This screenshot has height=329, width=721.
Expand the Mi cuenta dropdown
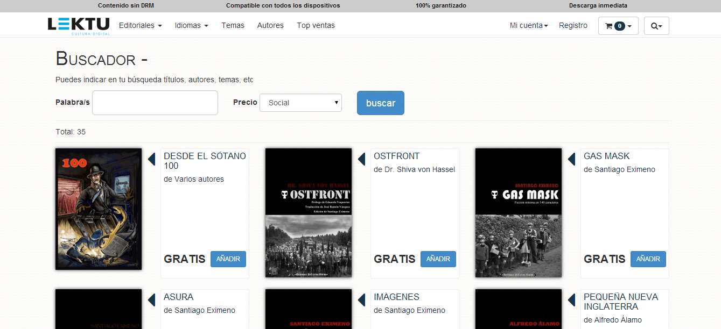529,25
